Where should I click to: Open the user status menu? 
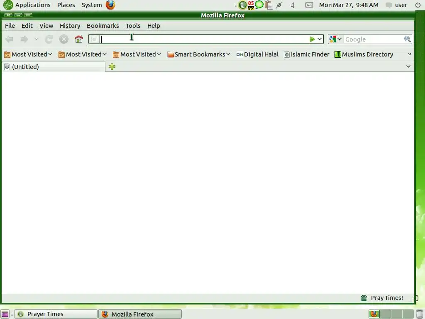396,5
